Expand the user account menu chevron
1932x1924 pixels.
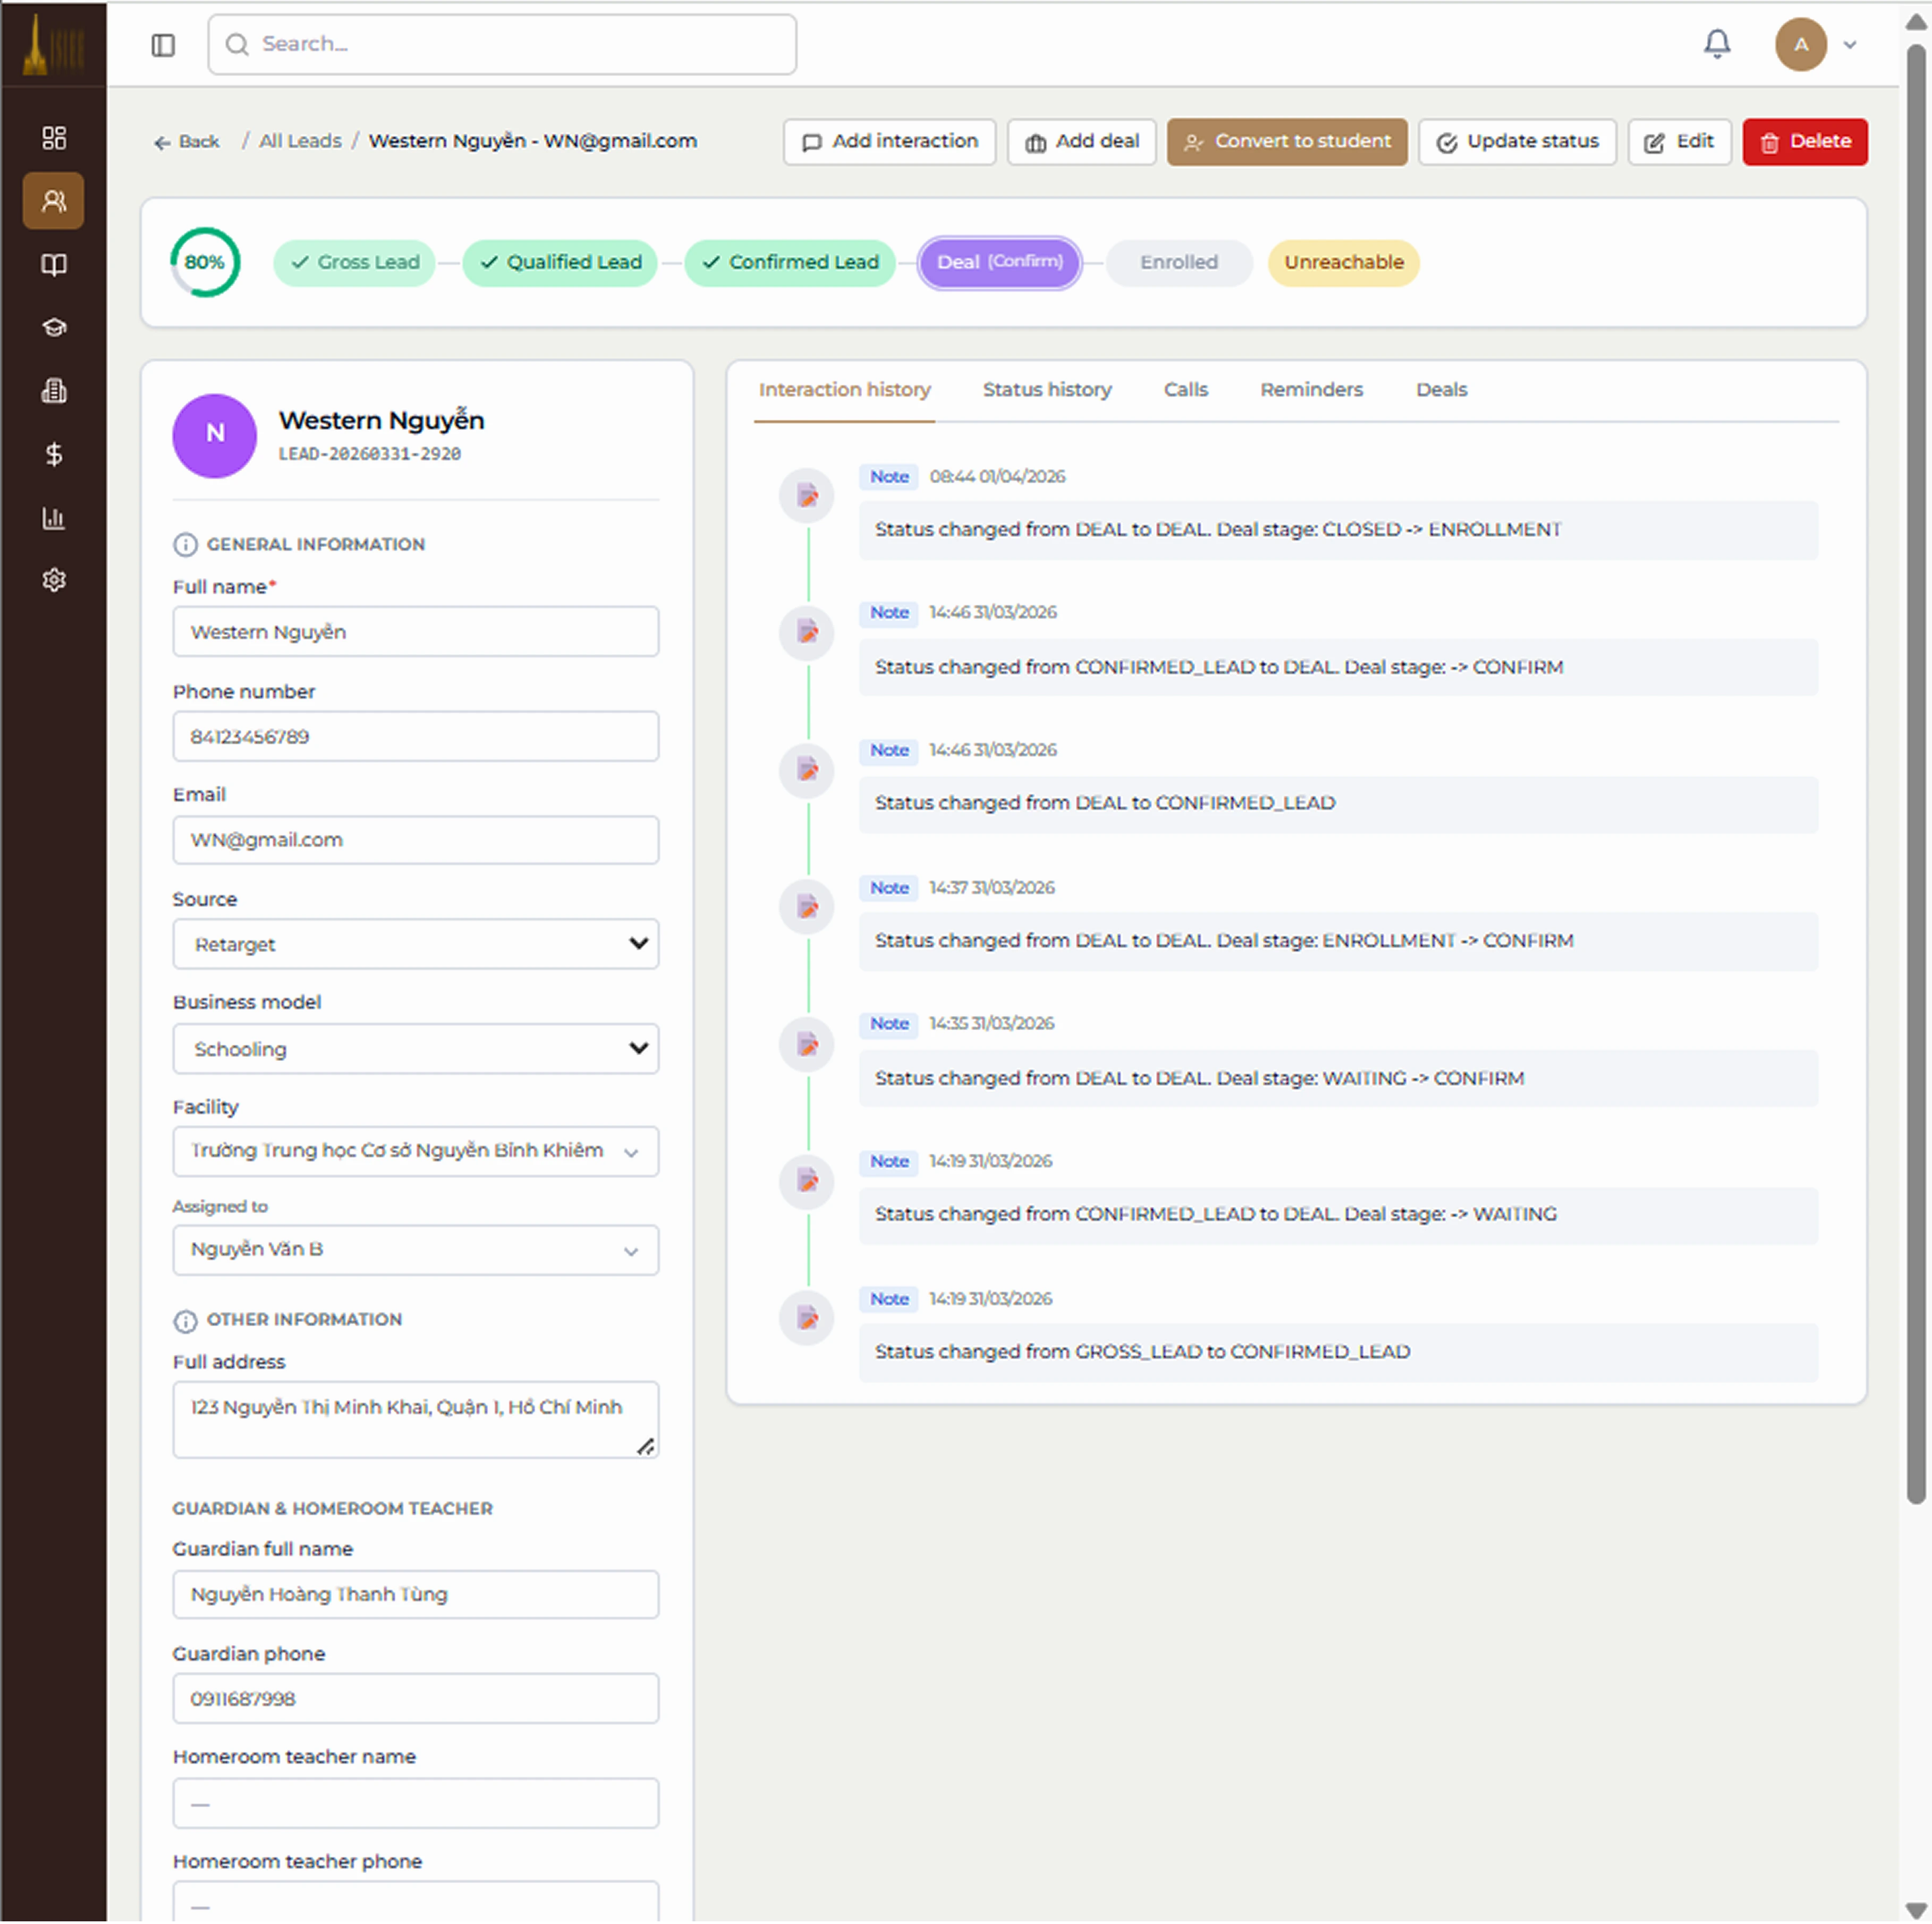click(1850, 45)
